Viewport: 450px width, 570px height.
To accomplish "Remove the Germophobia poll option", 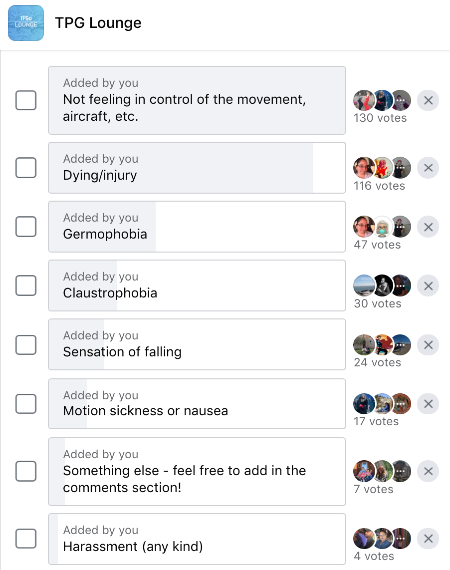I will point(428,227).
